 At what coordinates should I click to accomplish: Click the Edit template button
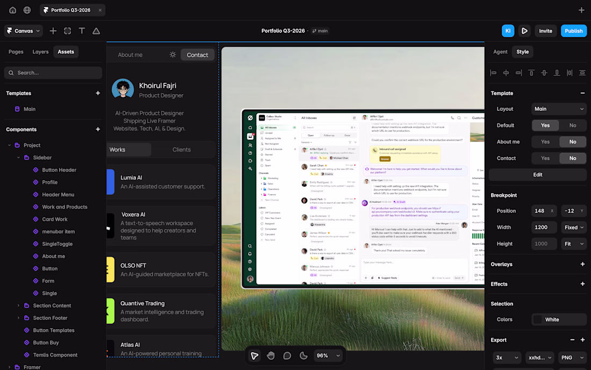(537, 175)
